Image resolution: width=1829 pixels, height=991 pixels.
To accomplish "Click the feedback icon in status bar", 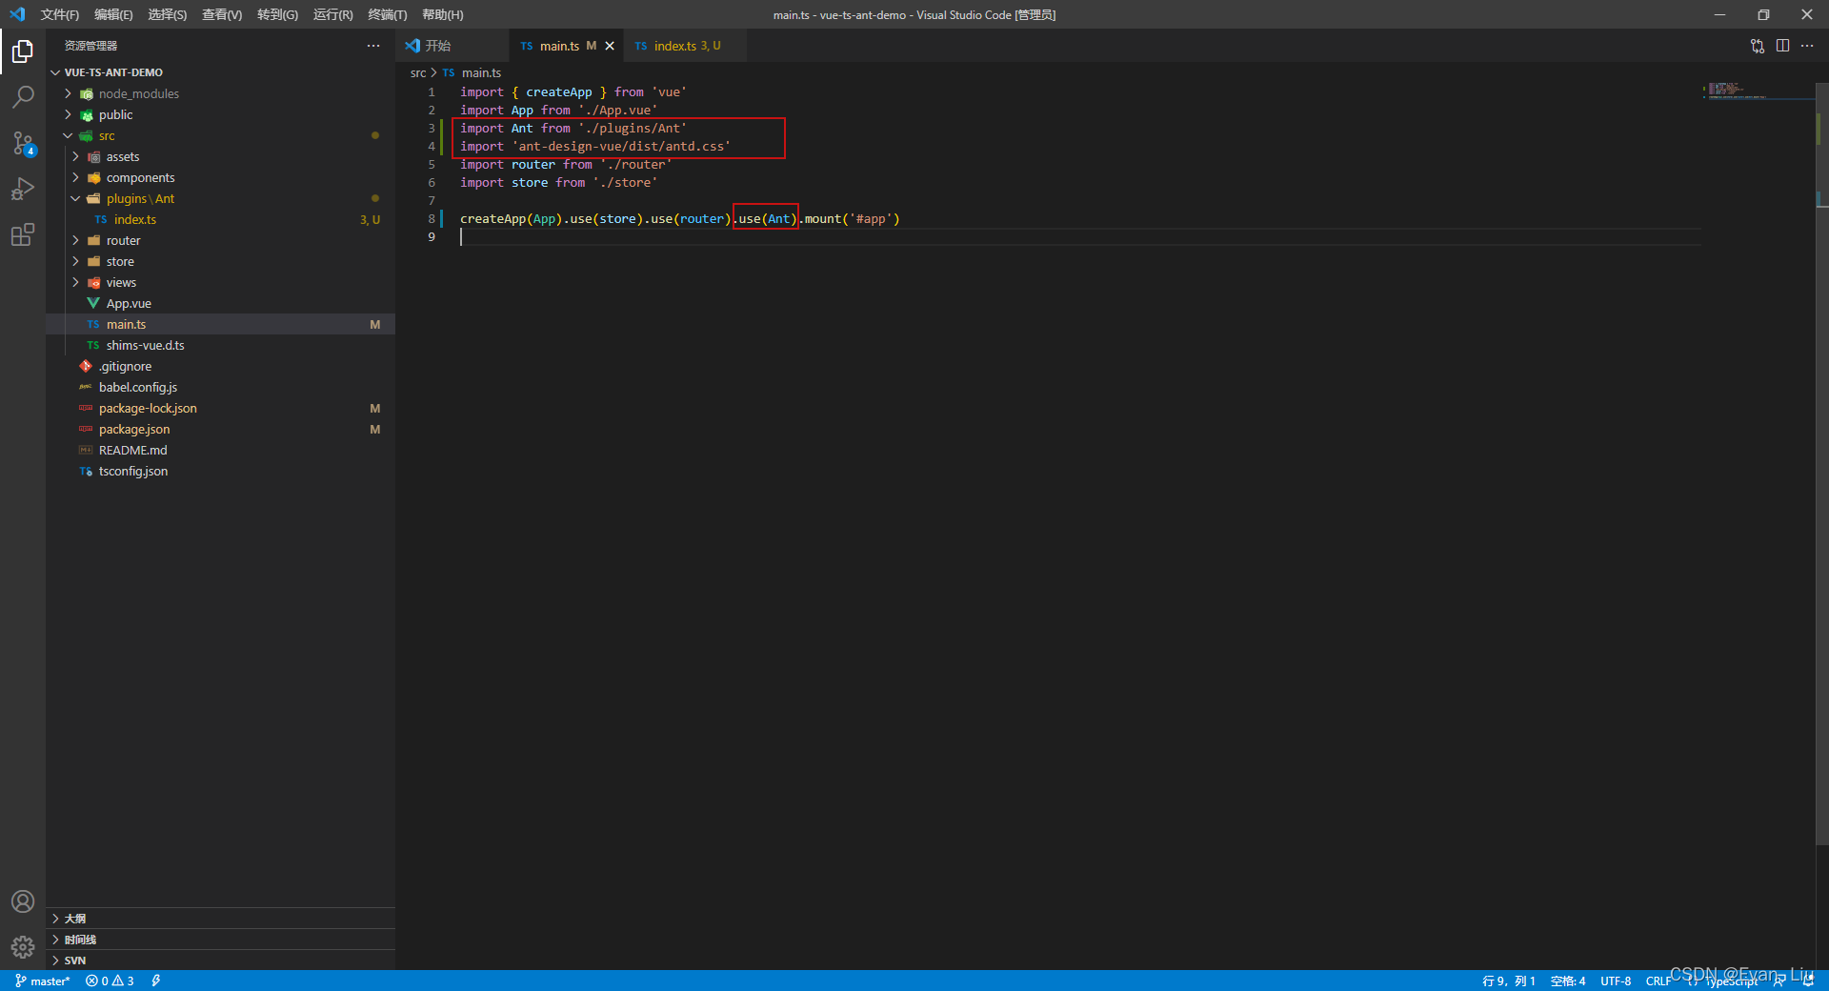I will (x=1779, y=981).
